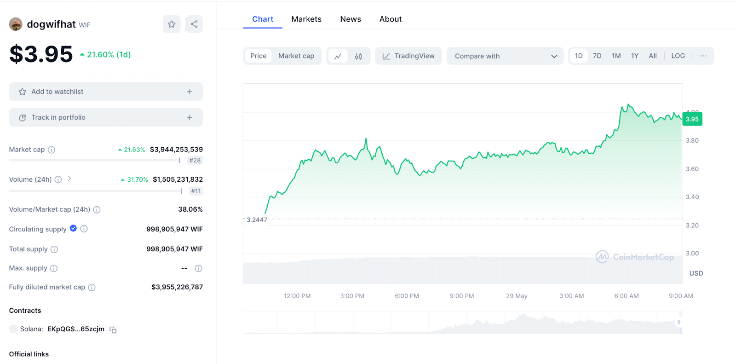Click Solana contract EKpQGS...65zcjm link
The height and width of the screenshot is (364, 736).
76,329
